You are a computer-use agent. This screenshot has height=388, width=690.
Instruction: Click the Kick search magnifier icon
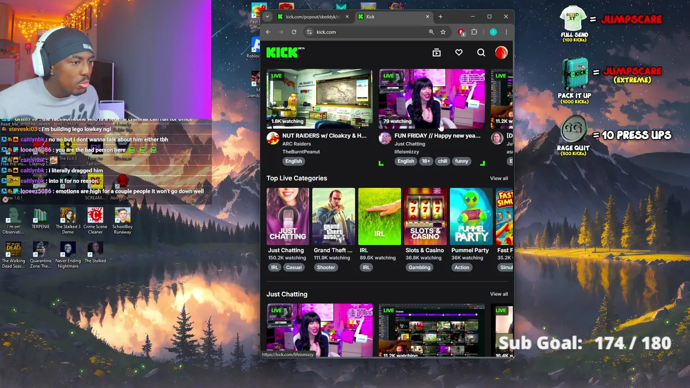(x=481, y=52)
